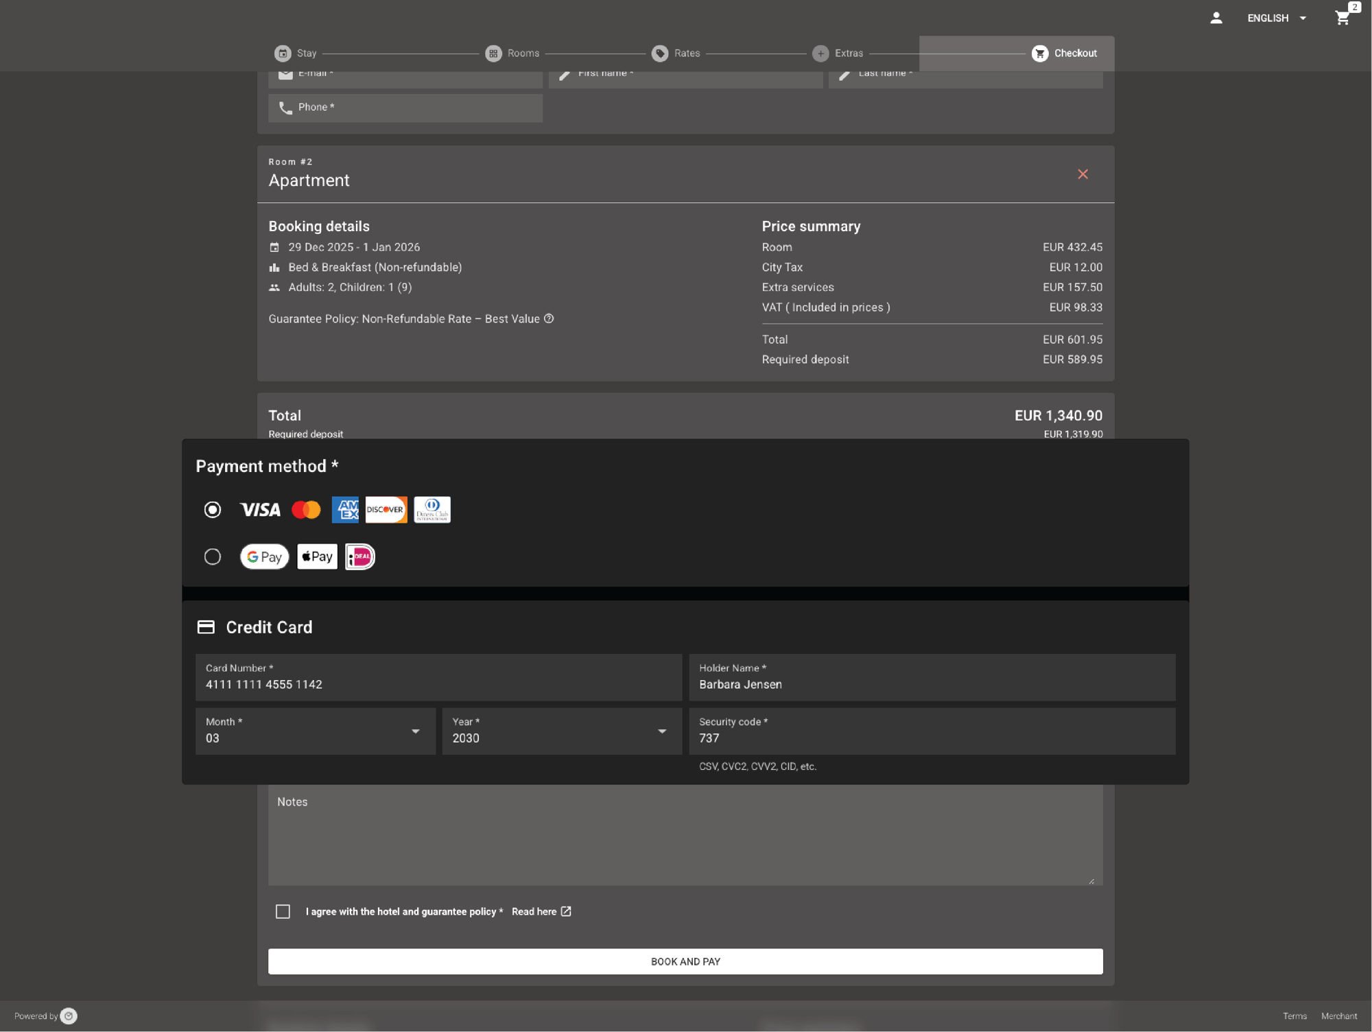
Task: Click the account profile icon
Action: 1216,18
